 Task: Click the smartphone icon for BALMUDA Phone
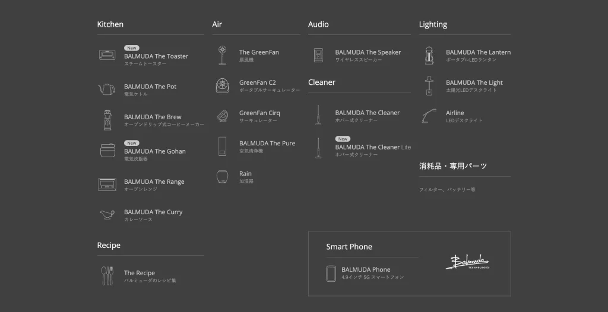click(331, 273)
